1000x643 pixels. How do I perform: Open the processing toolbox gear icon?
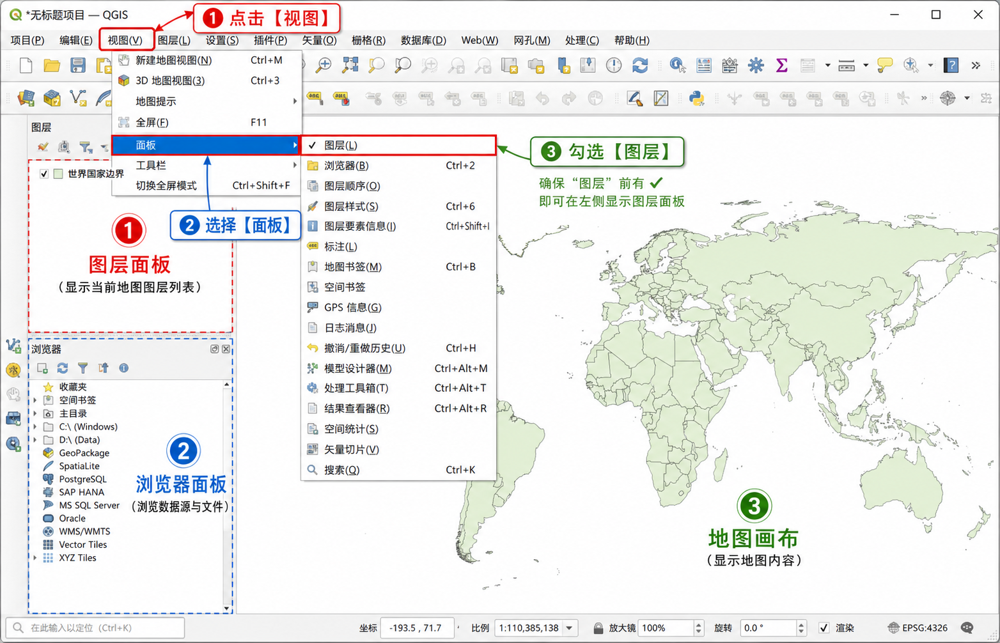[x=756, y=65]
